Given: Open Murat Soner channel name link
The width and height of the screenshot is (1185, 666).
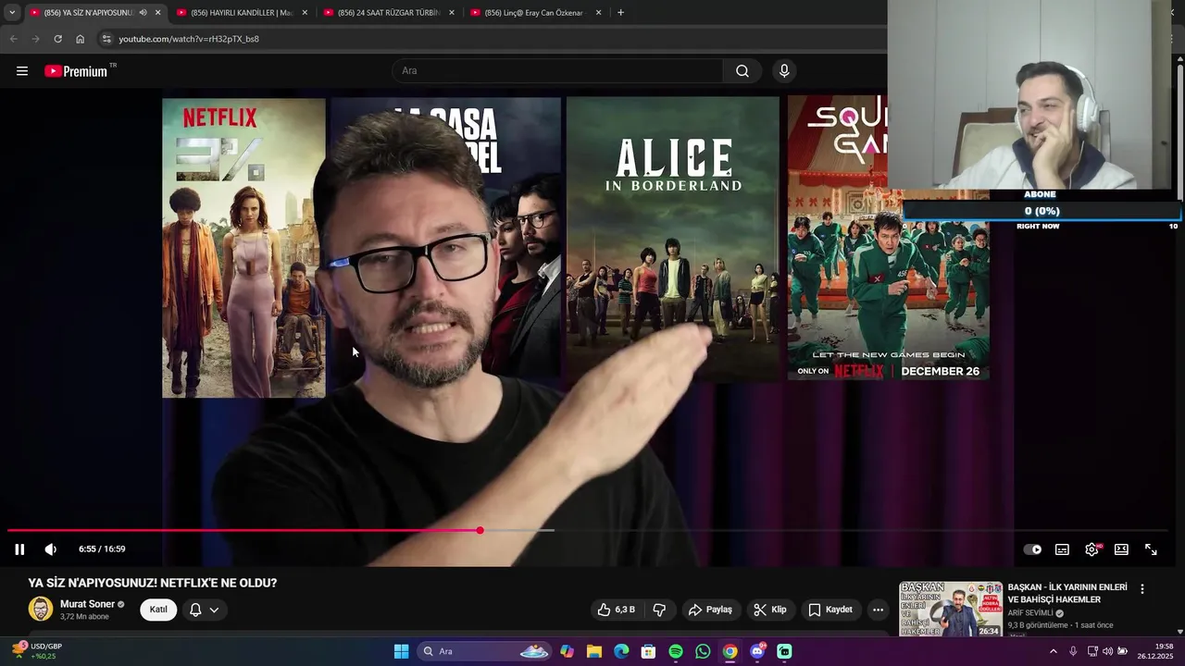Looking at the screenshot, I should point(87,604).
